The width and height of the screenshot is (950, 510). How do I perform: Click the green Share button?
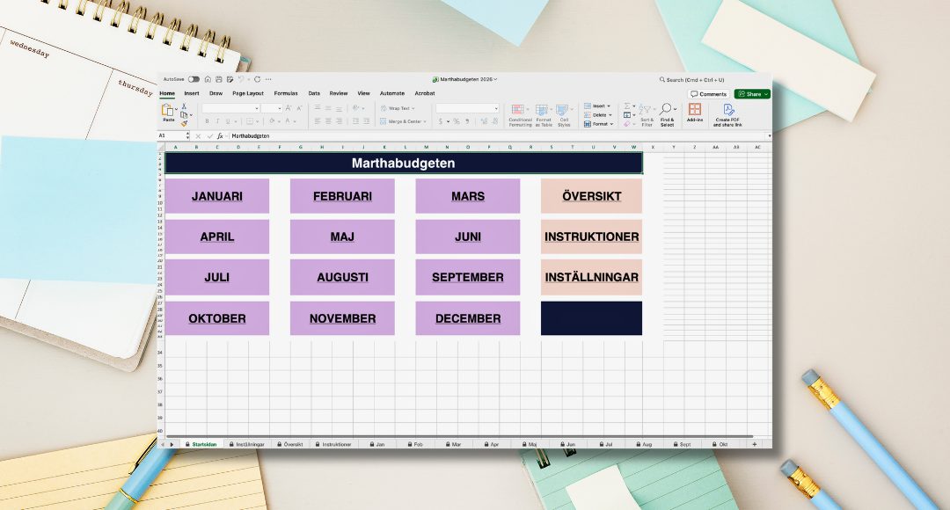coord(751,94)
